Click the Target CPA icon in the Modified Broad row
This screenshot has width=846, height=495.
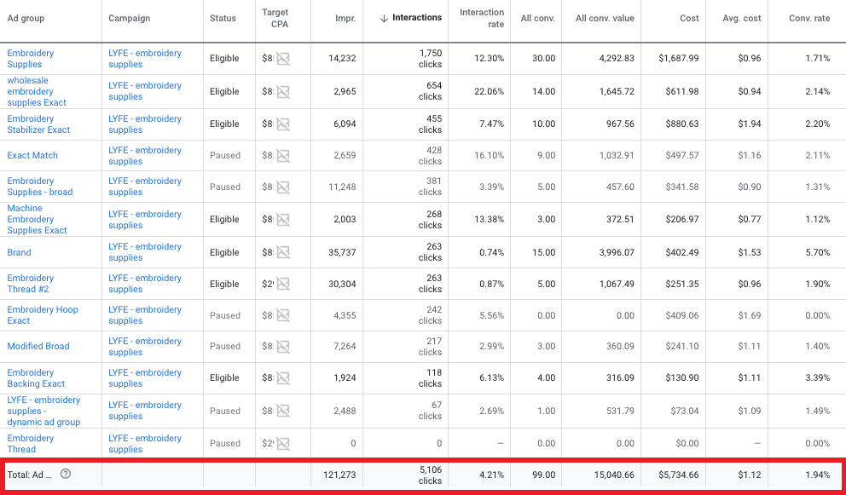(x=283, y=347)
